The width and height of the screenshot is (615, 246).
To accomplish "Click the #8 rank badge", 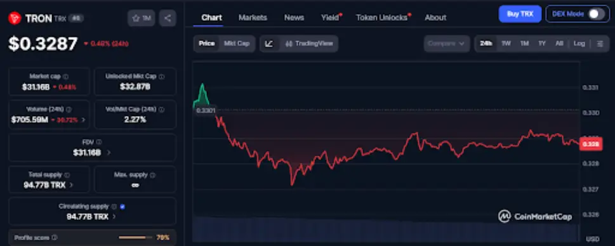I will pos(76,18).
